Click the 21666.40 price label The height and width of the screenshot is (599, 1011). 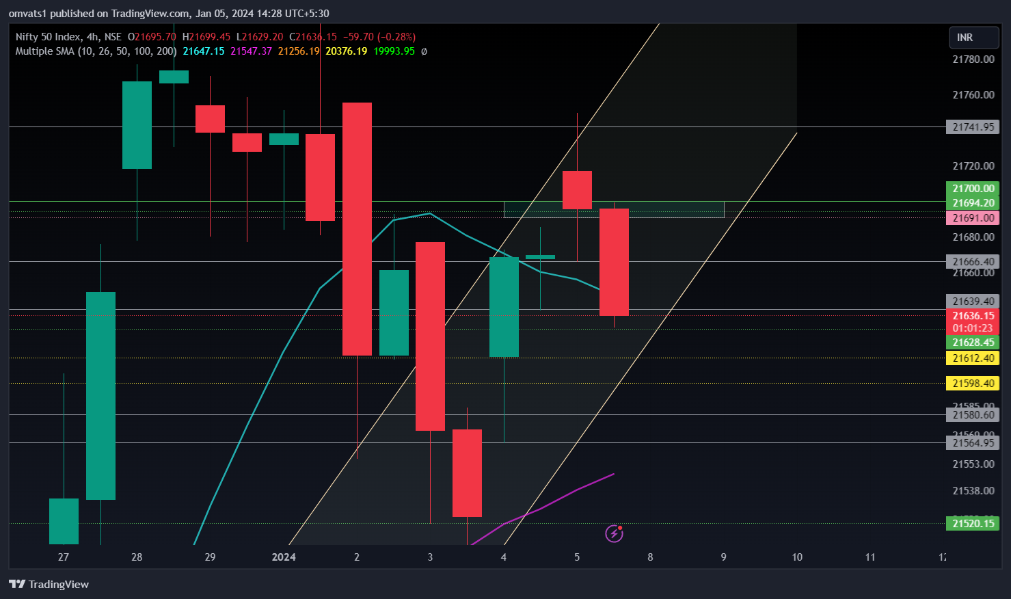(x=973, y=262)
